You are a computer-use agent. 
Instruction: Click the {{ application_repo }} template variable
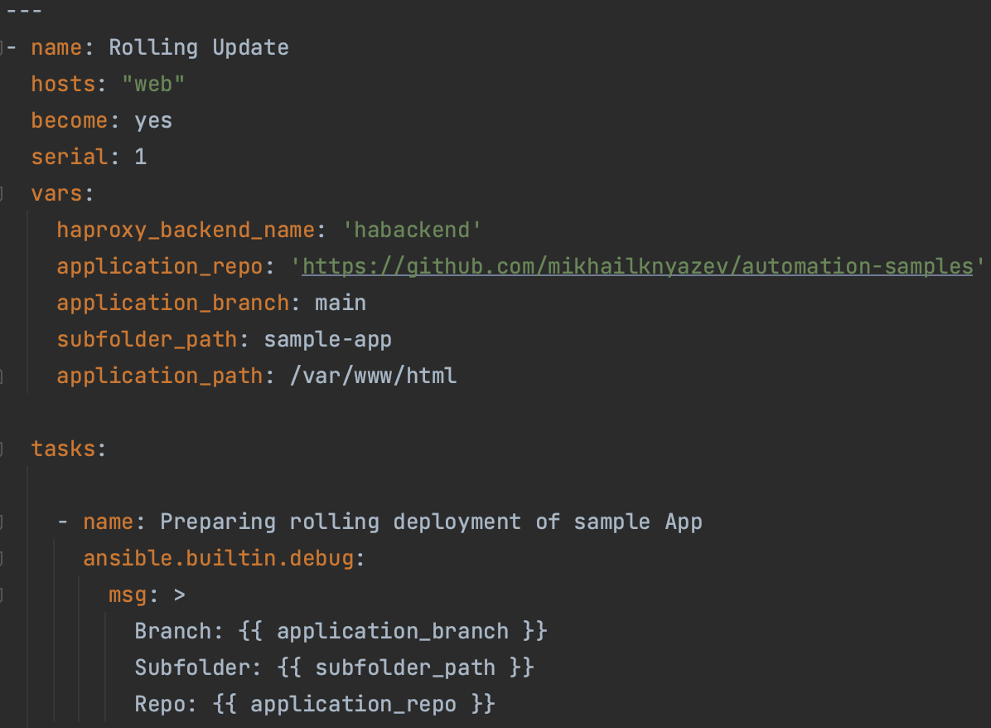pyautogui.click(x=354, y=704)
